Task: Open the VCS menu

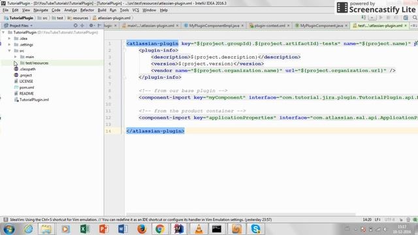Action: (x=136, y=10)
